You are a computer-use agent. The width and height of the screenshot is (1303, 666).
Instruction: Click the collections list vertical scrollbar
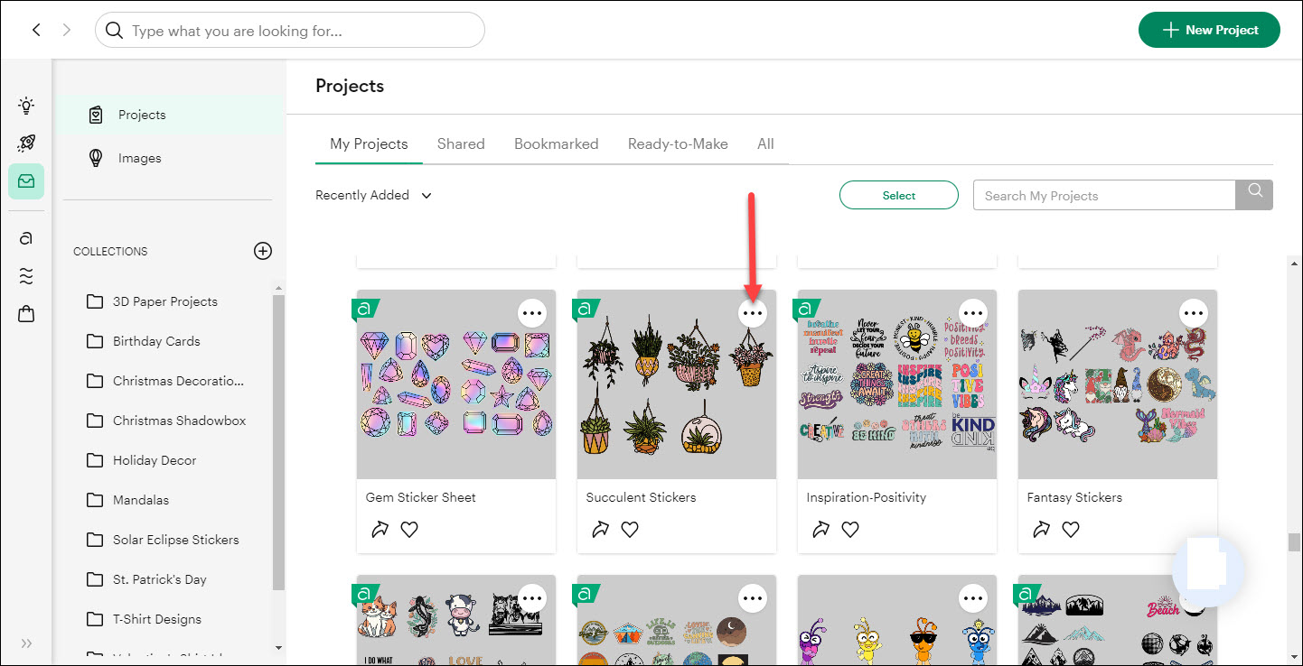tap(278, 442)
